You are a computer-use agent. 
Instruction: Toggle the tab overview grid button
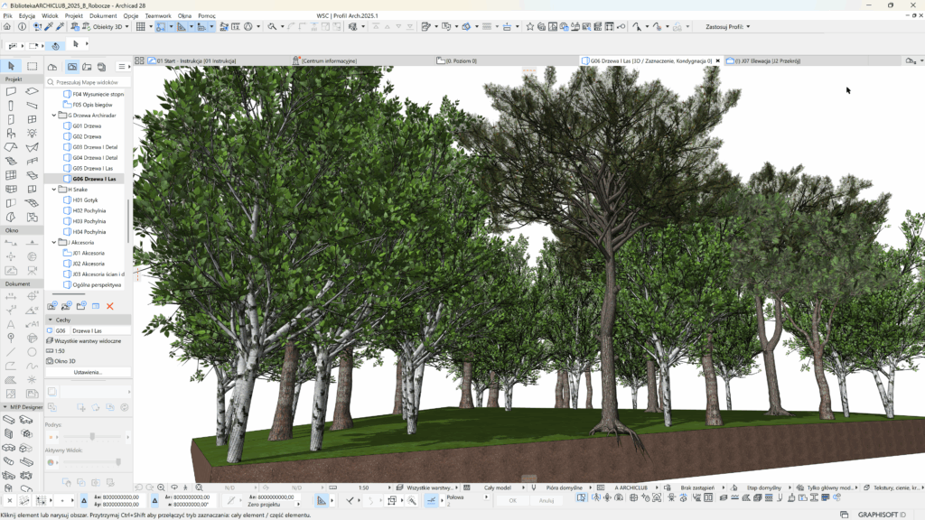pos(139,60)
